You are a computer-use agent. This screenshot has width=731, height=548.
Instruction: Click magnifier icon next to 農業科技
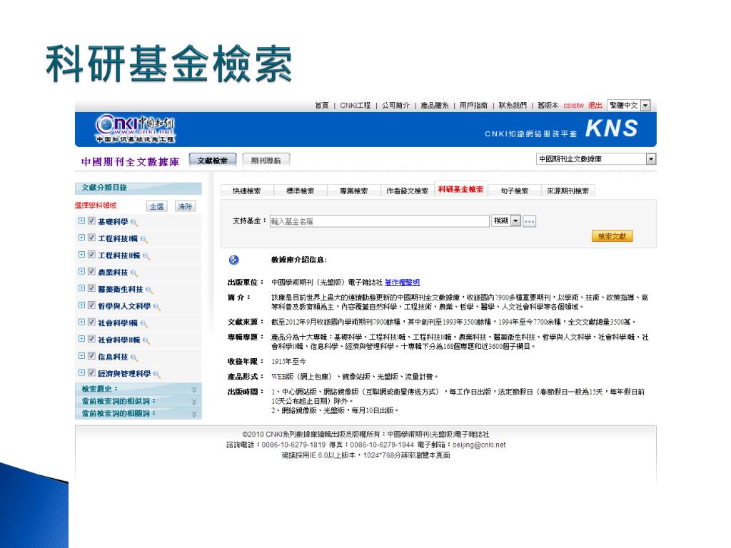click(x=134, y=273)
